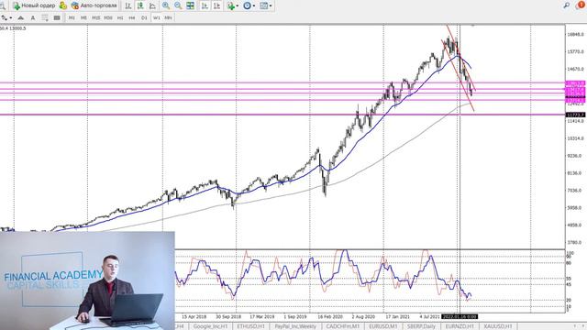Switch chart to Japanese candlesticks type
Image resolution: width=587 pixels, height=330 pixels.
click(x=140, y=5)
